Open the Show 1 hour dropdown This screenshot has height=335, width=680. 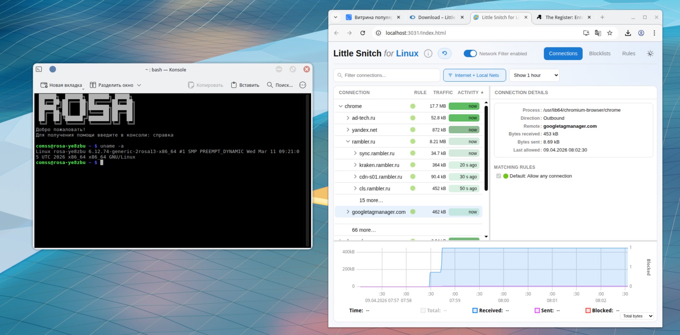tap(534, 75)
